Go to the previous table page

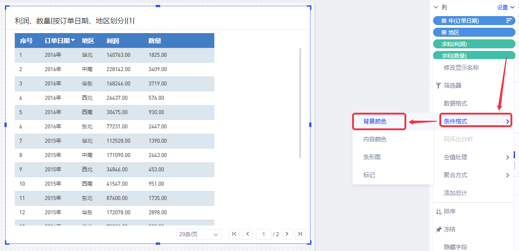[x=247, y=234]
